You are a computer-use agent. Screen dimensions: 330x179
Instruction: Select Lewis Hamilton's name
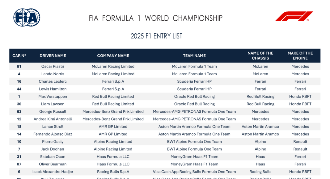click(53, 89)
